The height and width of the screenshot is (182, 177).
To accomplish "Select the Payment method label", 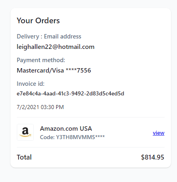I will [41, 60].
